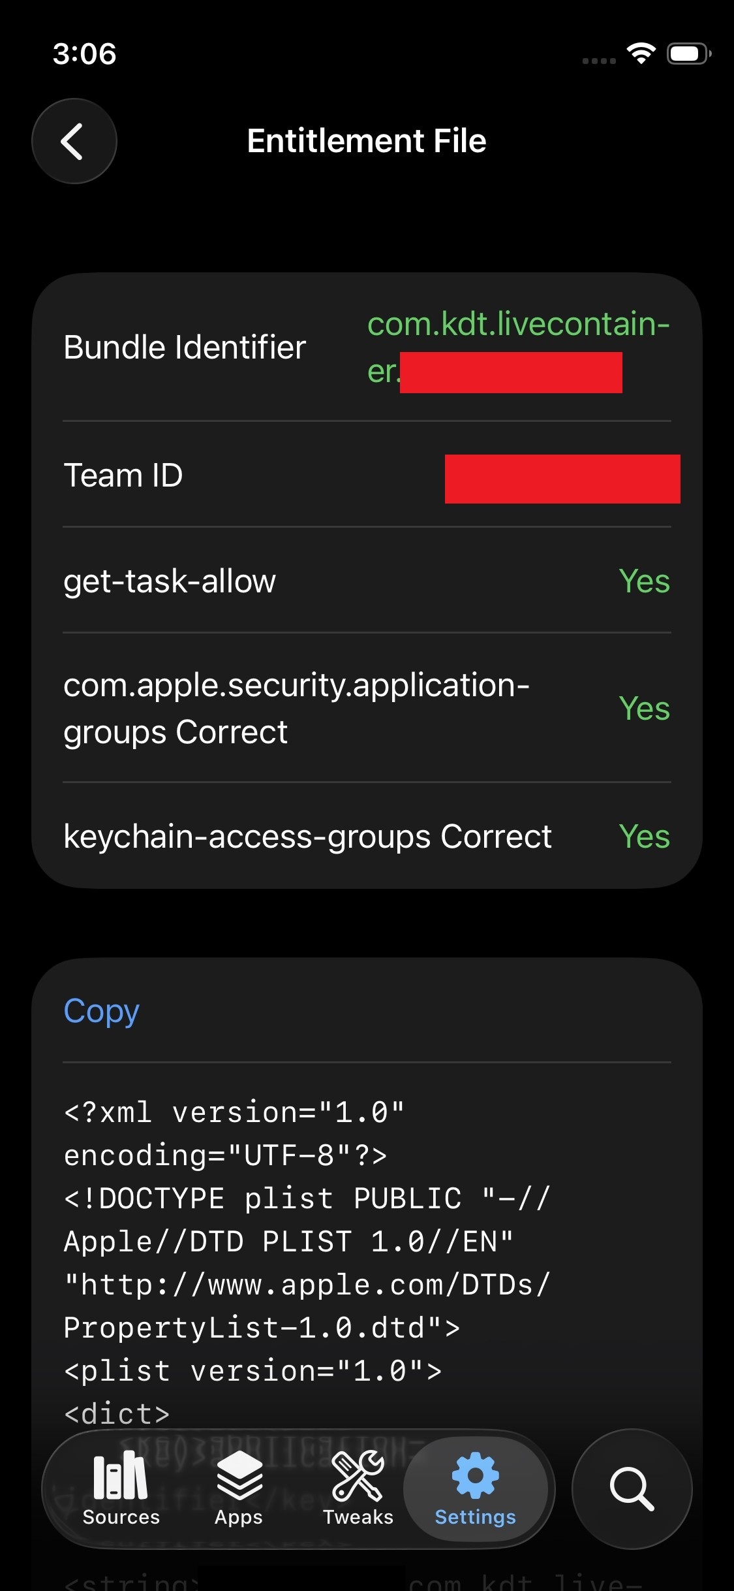Tap the Entitlement File title
Screen dimensions: 734x1591
tap(367, 140)
